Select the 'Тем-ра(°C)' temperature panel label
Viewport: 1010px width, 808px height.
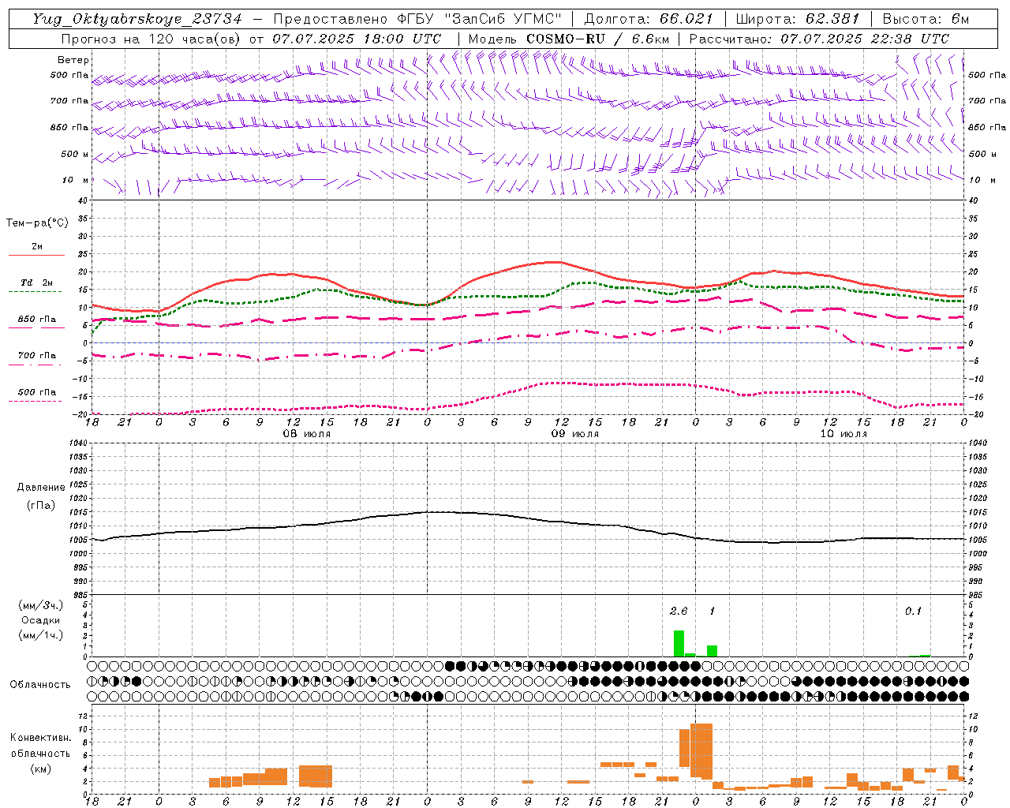click(37, 223)
